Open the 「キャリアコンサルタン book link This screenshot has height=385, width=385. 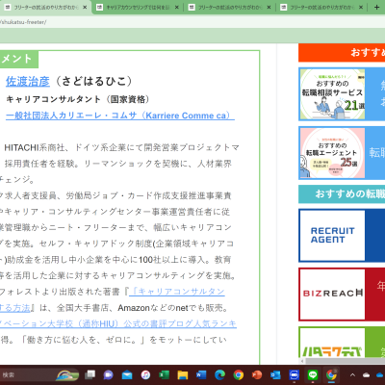pos(176,292)
